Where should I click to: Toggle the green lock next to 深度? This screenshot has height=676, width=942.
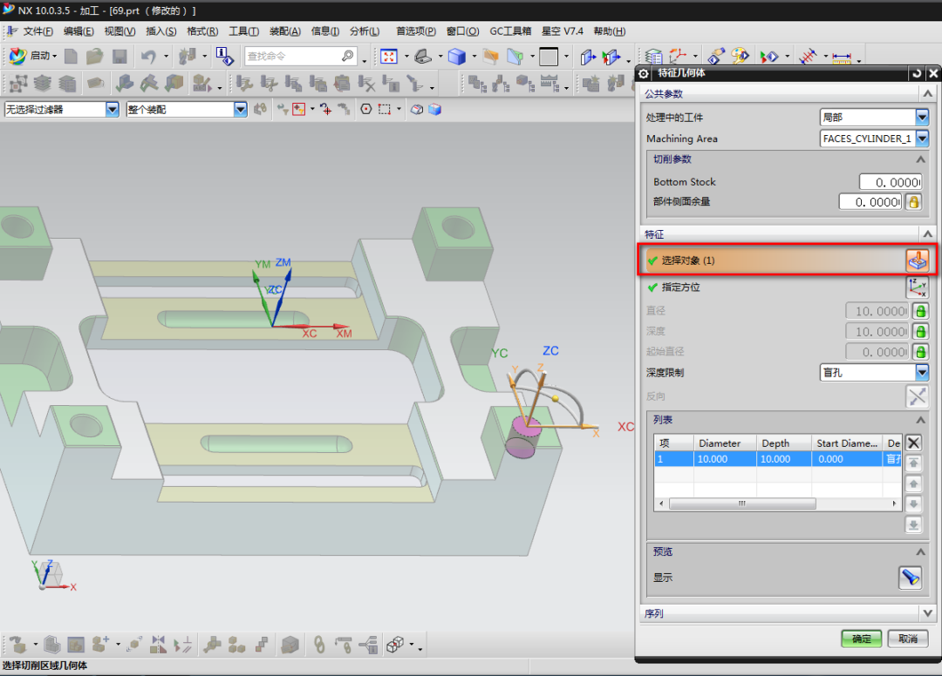pos(919,332)
